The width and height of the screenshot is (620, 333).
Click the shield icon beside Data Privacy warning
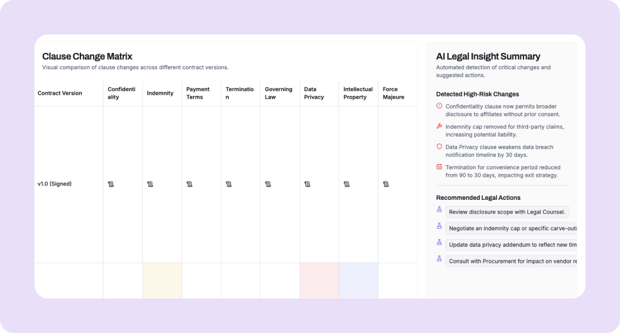tap(439, 147)
